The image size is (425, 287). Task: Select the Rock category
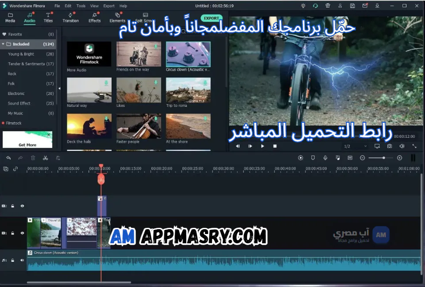(28, 74)
